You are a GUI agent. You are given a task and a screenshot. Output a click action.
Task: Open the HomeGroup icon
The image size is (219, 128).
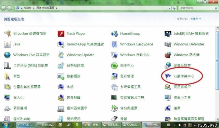coord(114,33)
